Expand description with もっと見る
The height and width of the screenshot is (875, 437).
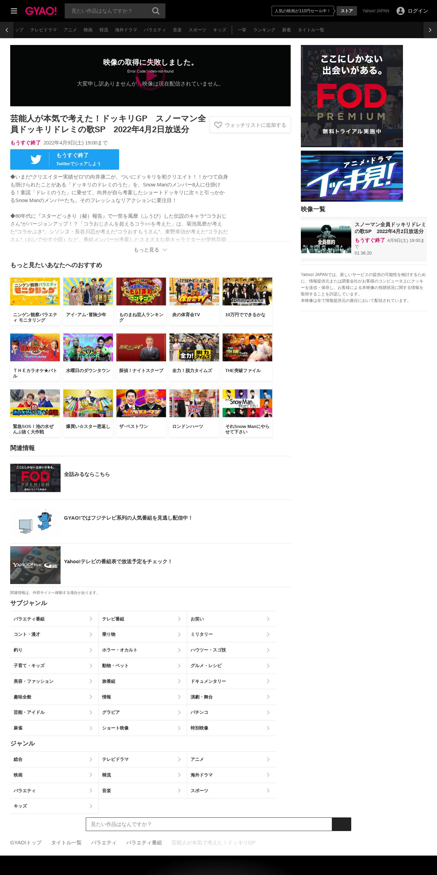tap(150, 250)
